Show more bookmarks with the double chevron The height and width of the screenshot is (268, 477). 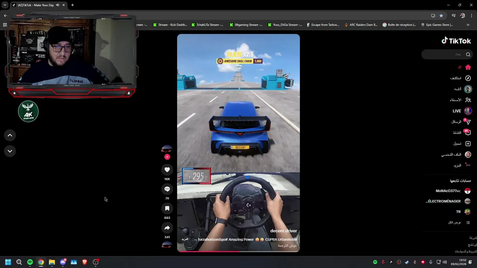coord(468,25)
